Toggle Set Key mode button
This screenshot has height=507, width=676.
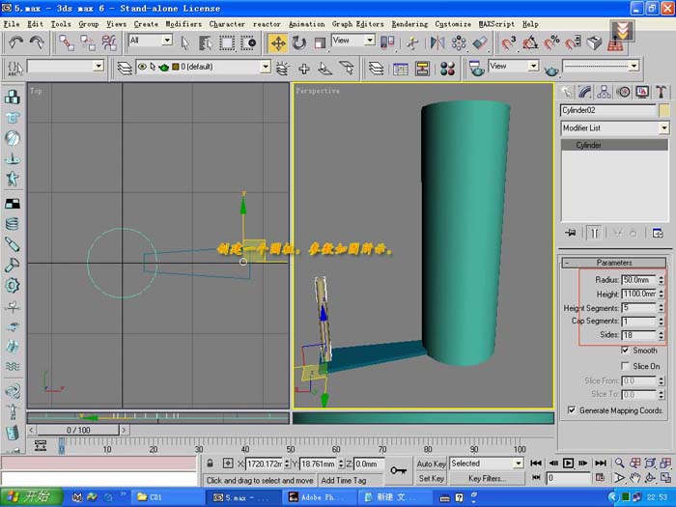click(x=431, y=479)
